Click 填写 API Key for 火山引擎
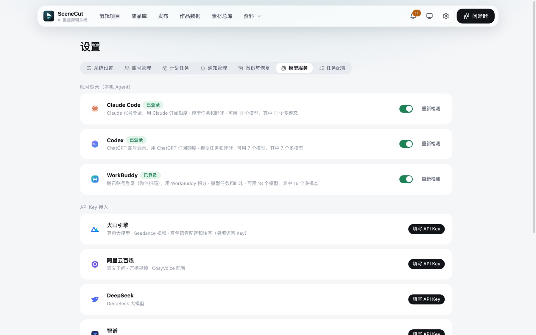Image resolution: width=536 pixels, height=335 pixels. [426, 229]
